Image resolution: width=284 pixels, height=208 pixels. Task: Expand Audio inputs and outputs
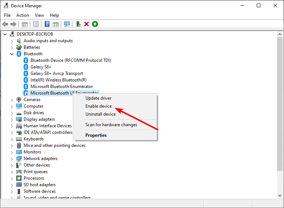(x=12, y=41)
